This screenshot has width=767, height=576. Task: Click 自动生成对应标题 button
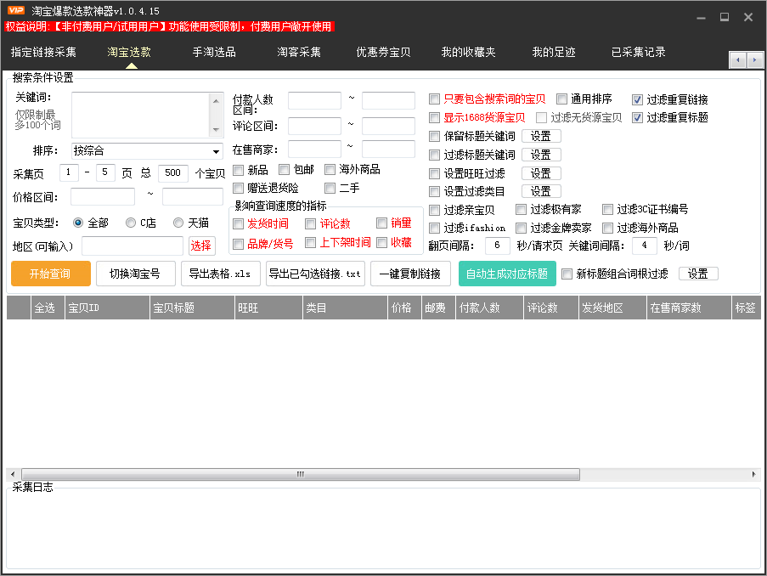click(x=507, y=274)
